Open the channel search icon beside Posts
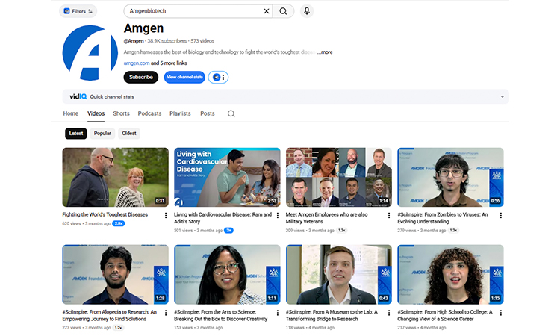 [231, 113]
